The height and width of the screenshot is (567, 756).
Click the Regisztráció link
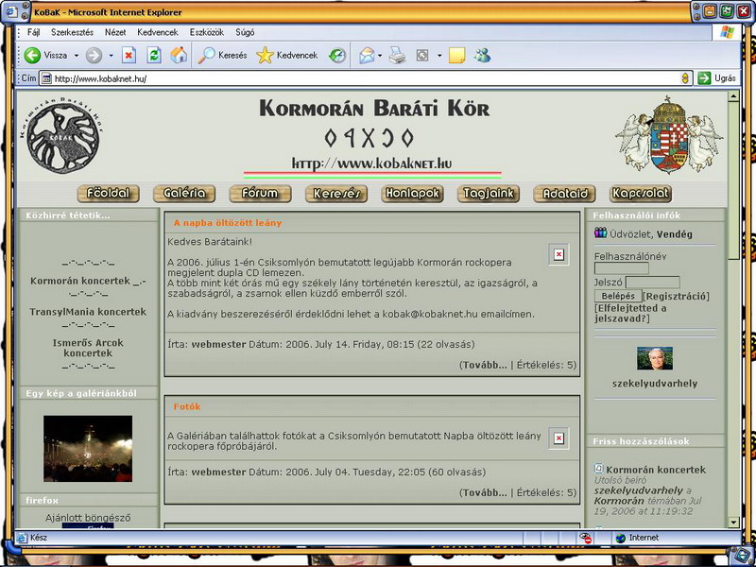tap(676, 297)
